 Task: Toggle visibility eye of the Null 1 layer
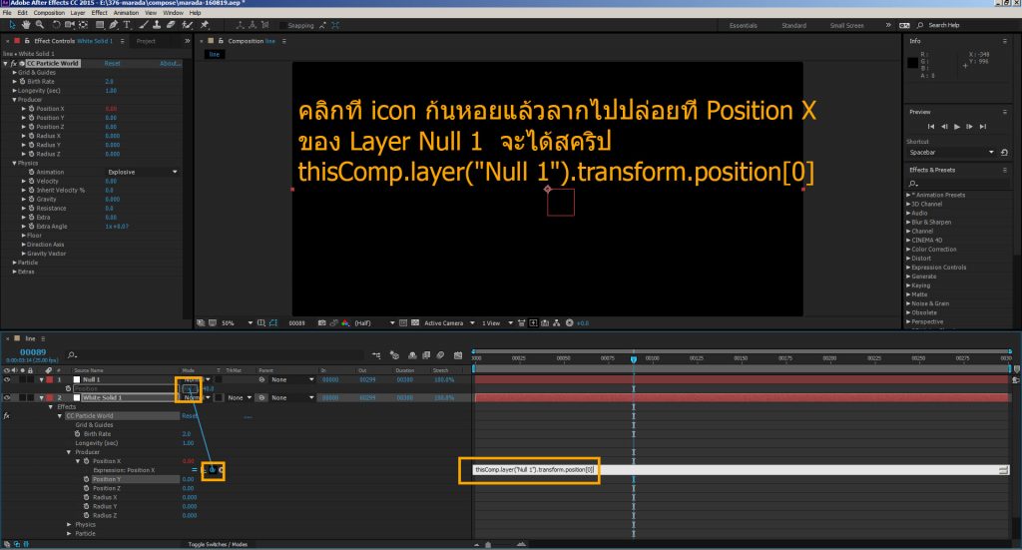[x=7, y=379]
